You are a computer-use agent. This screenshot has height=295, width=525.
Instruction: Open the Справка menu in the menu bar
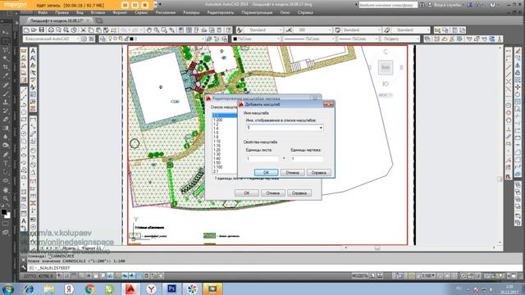point(305,12)
